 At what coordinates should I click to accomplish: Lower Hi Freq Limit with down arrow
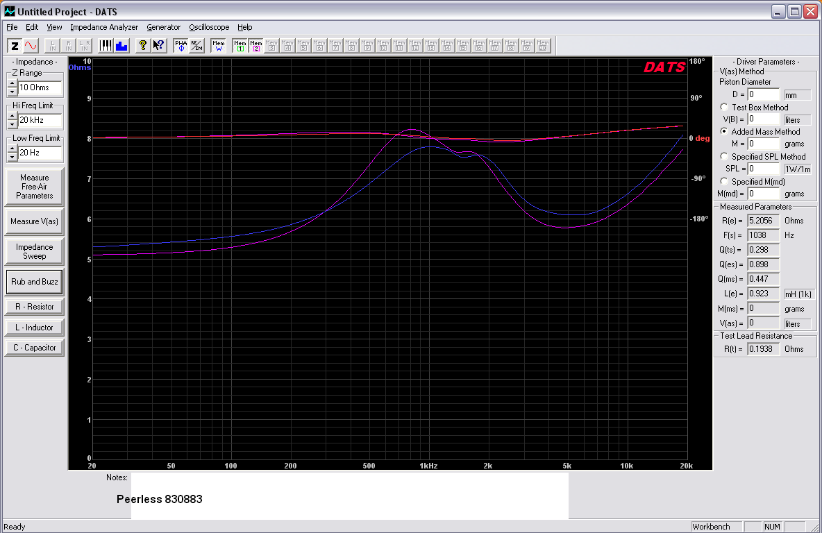[12, 124]
